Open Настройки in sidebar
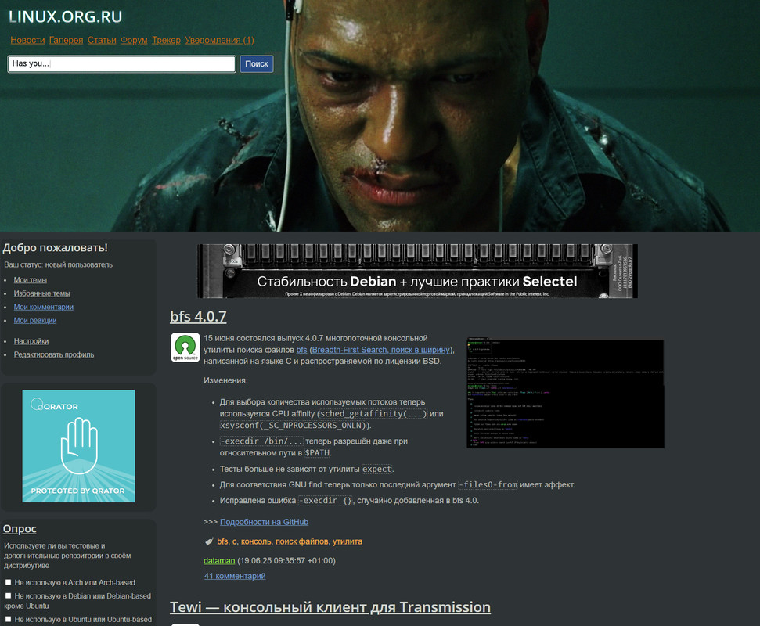This screenshot has height=626, width=760. pyautogui.click(x=31, y=341)
